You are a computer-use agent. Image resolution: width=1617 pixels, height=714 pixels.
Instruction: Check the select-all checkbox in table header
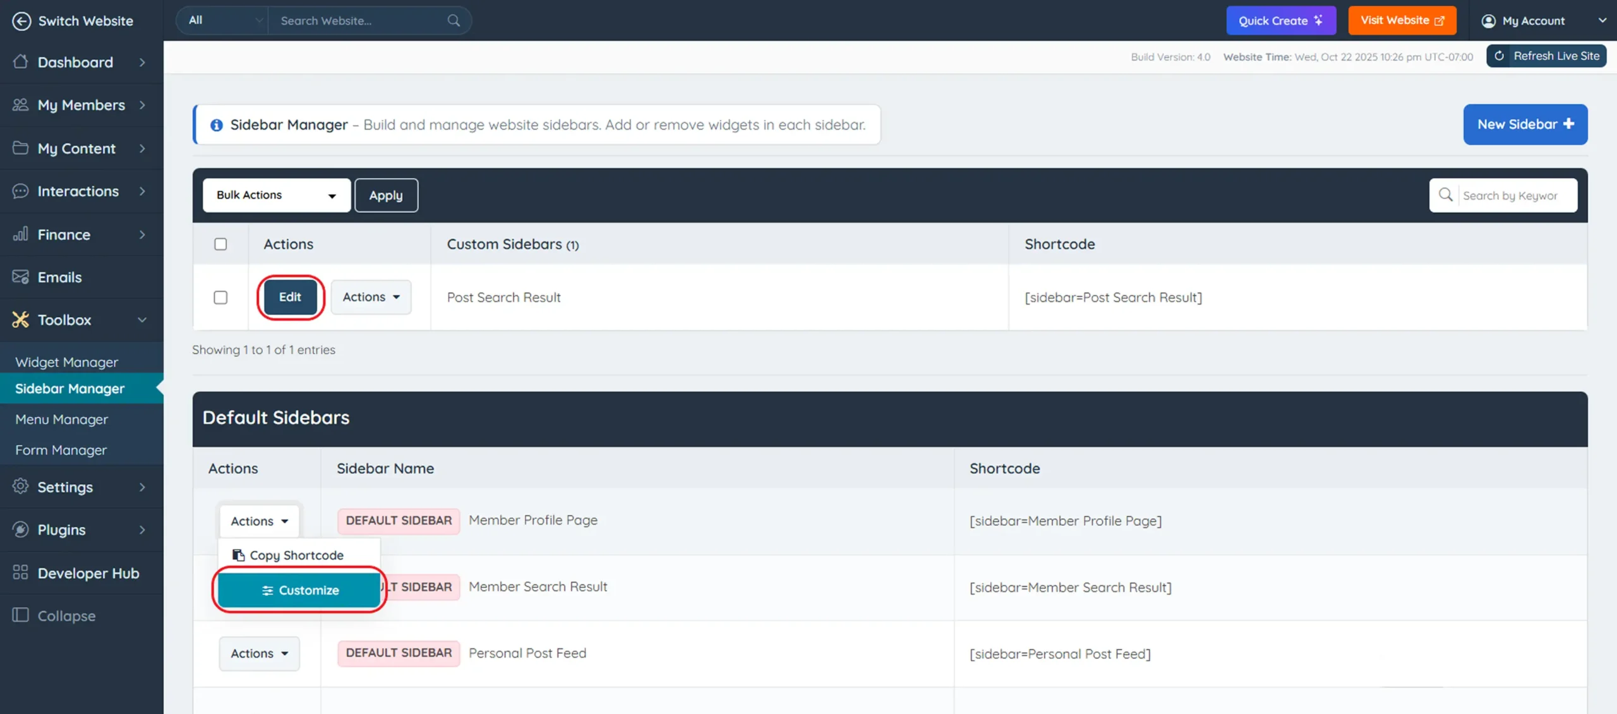pos(220,244)
